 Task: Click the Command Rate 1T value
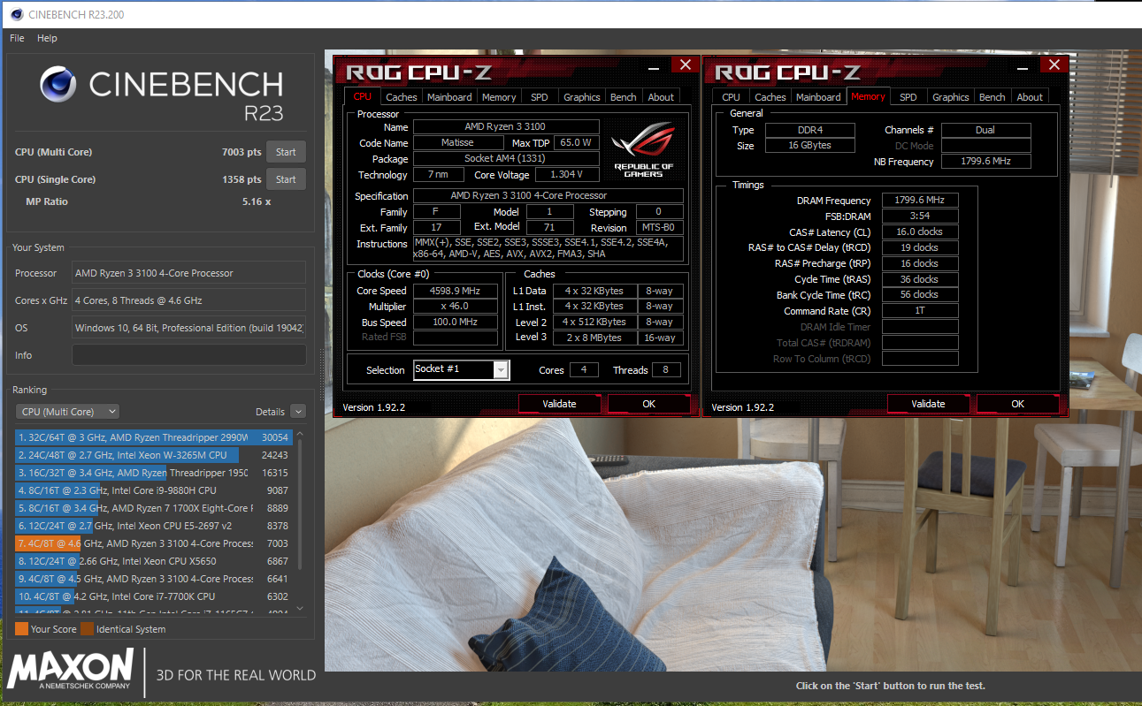click(x=920, y=311)
